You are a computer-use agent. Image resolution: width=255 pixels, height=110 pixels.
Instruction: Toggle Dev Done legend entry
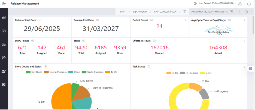click(x=34, y=72)
